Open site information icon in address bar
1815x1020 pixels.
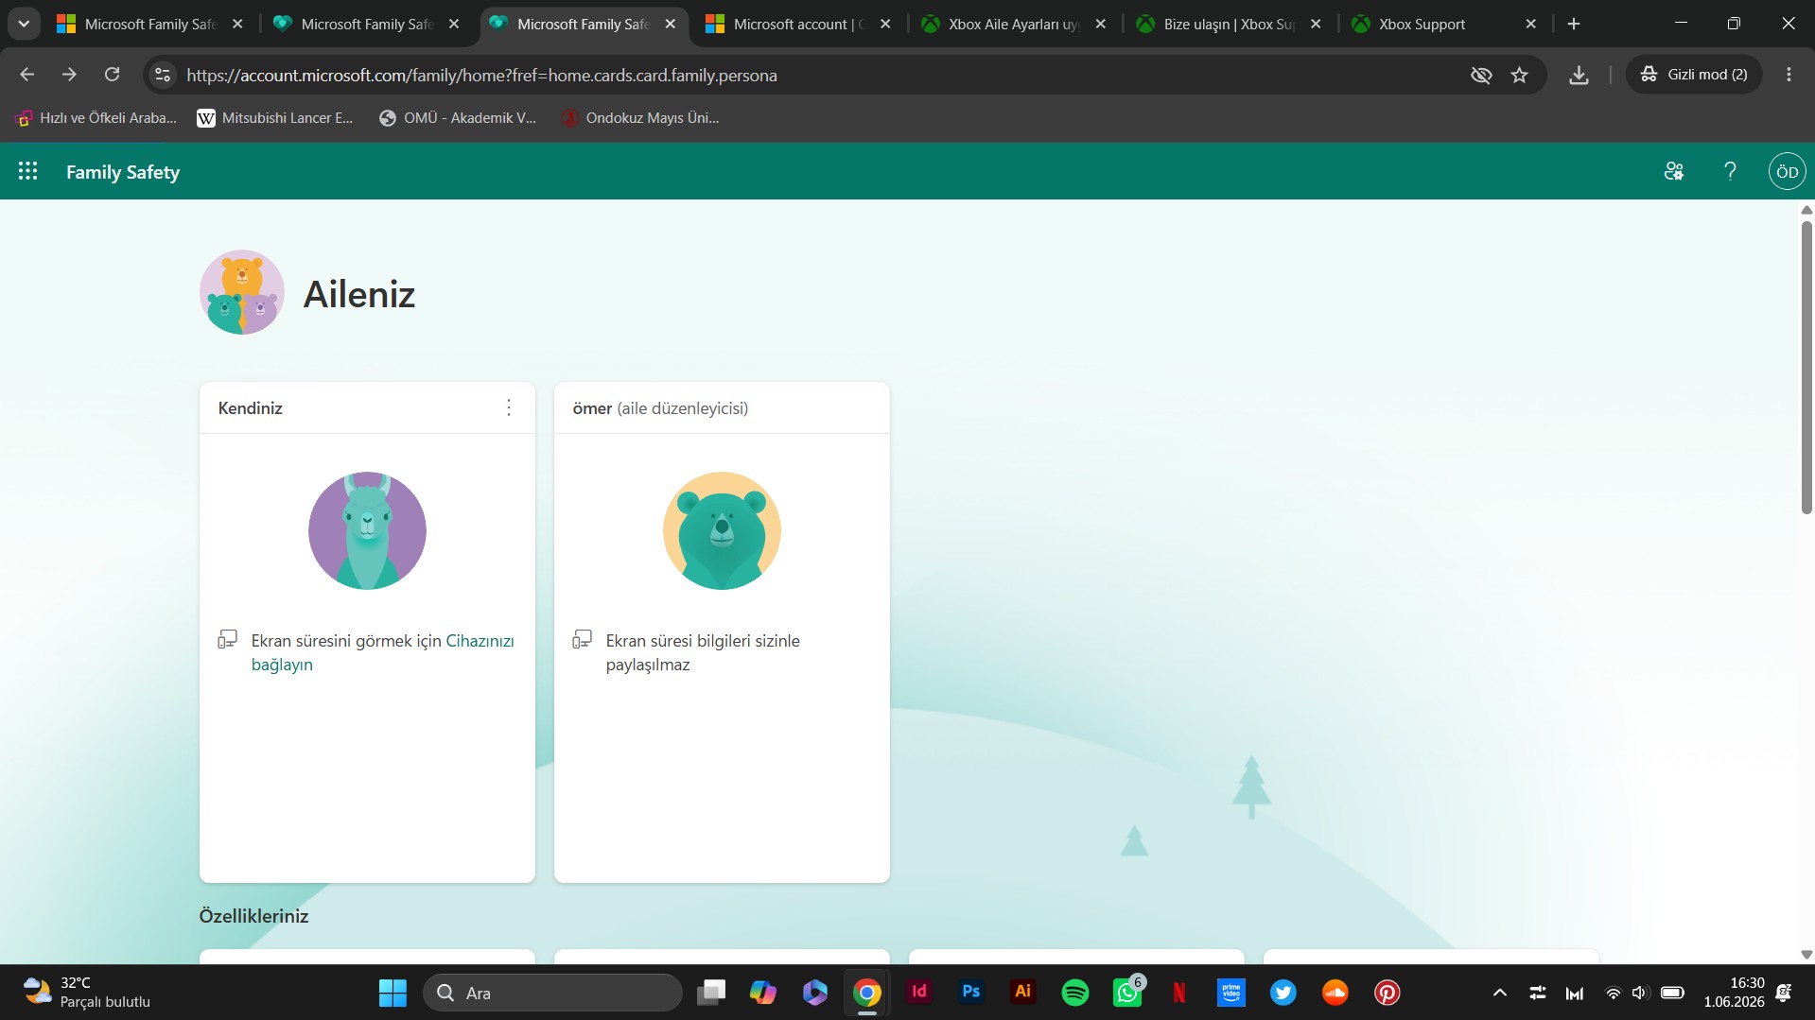163,75
